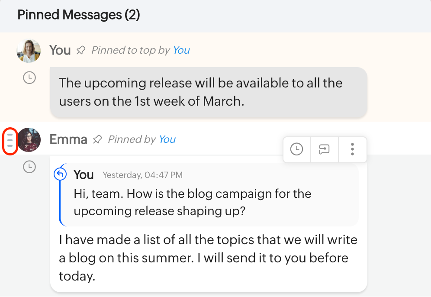
Task: Click the reply icon in the hover toolbar
Action: [x=324, y=149]
